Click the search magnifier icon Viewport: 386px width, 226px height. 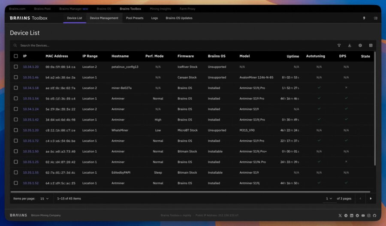pos(15,45)
